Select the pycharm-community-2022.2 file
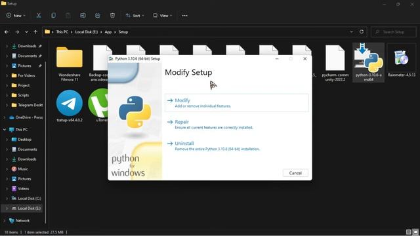The height and width of the screenshot is (236, 420). [335, 64]
